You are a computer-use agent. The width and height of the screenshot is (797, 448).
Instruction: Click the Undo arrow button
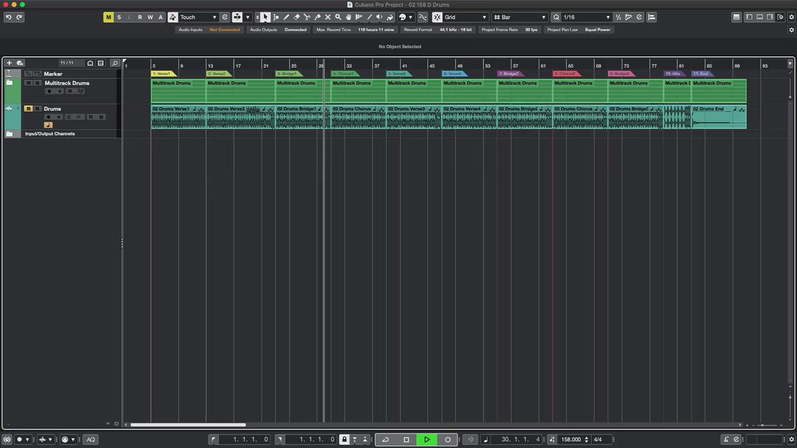9,17
